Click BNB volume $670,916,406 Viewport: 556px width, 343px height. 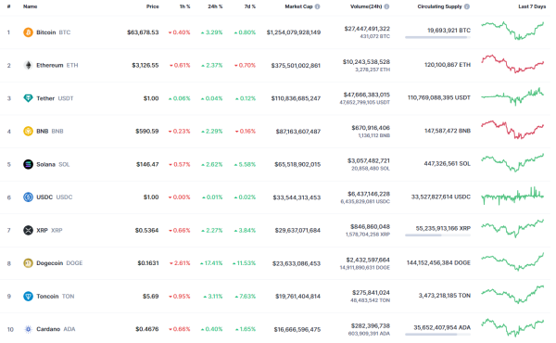[371, 128]
